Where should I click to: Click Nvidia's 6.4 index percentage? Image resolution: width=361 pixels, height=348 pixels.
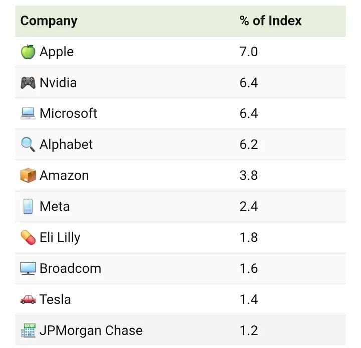click(x=248, y=83)
